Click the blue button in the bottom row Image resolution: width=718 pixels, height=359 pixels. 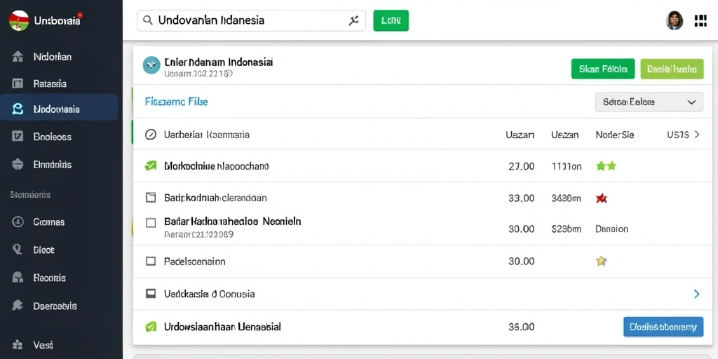click(x=663, y=327)
